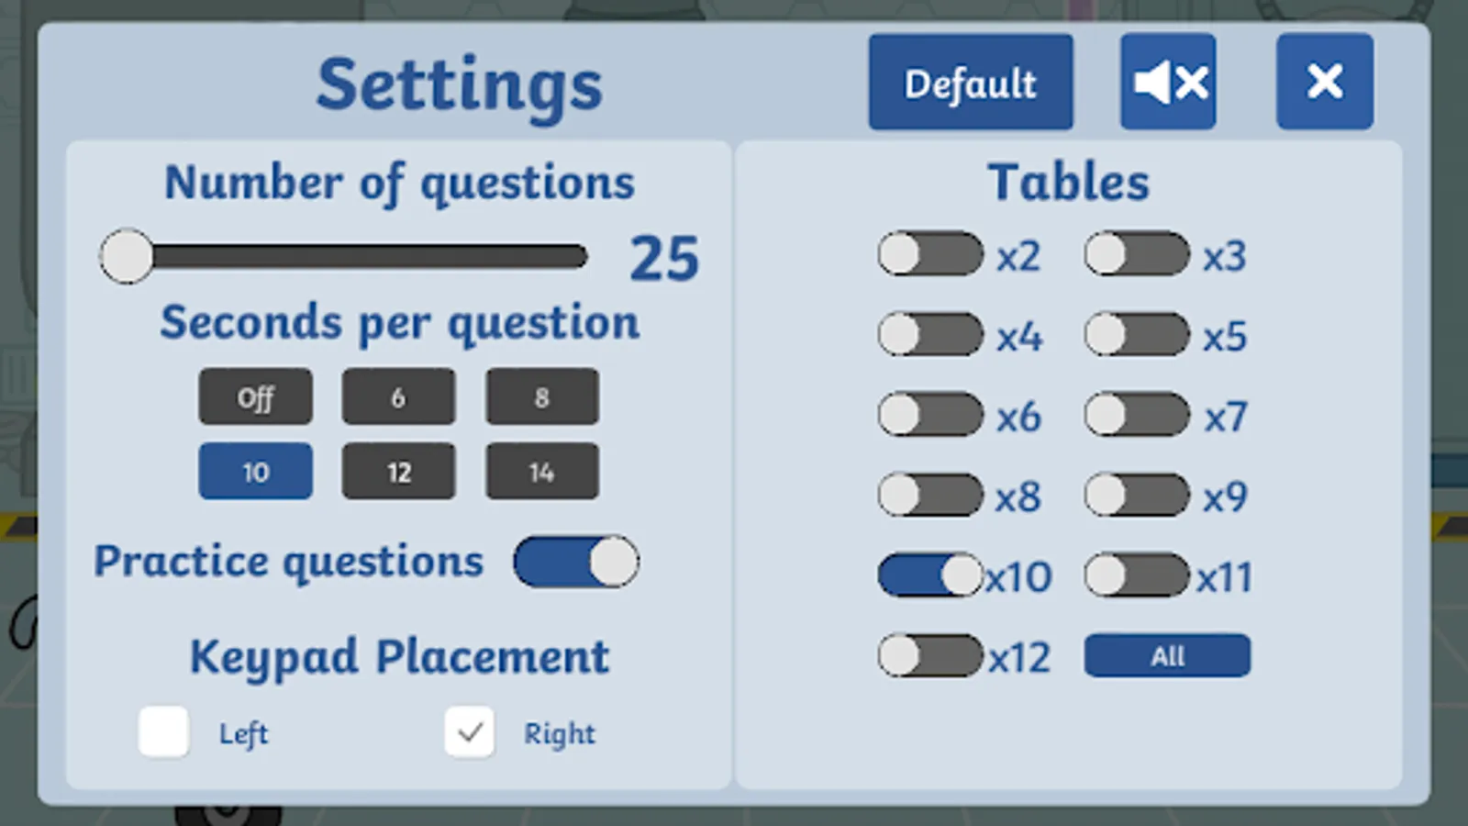1468x826 pixels.
Task: Enable the x2 times table toggle
Action: (x=930, y=254)
